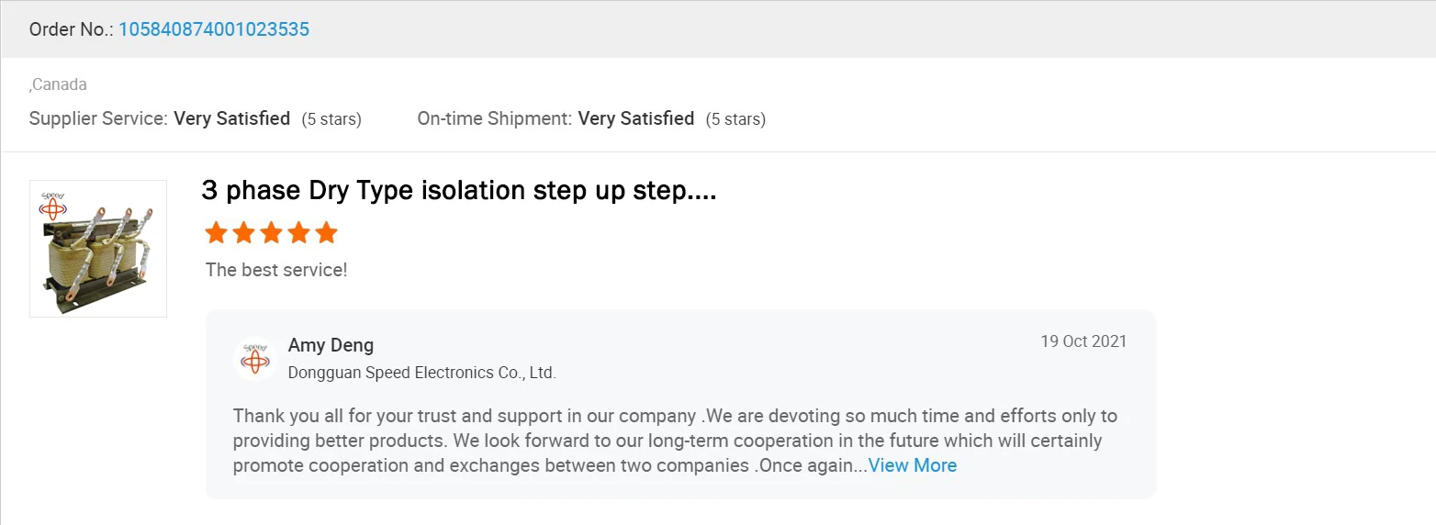Click the Canada buyer location text
Viewport: 1436px width, 525px height.
click(x=58, y=84)
